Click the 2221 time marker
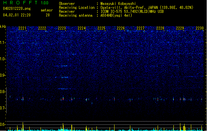207x131 pixels. coord(22,28)
